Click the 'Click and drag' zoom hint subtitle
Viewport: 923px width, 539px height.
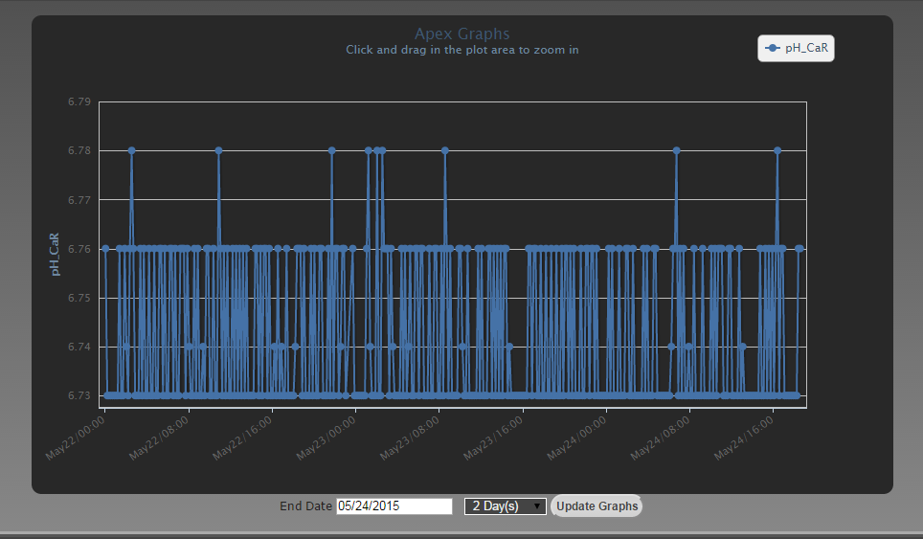(462, 50)
